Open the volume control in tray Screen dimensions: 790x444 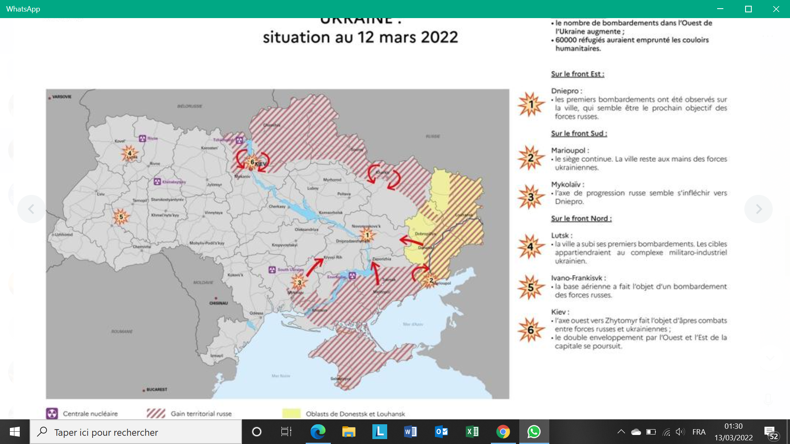pyautogui.click(x=680, y=432)
